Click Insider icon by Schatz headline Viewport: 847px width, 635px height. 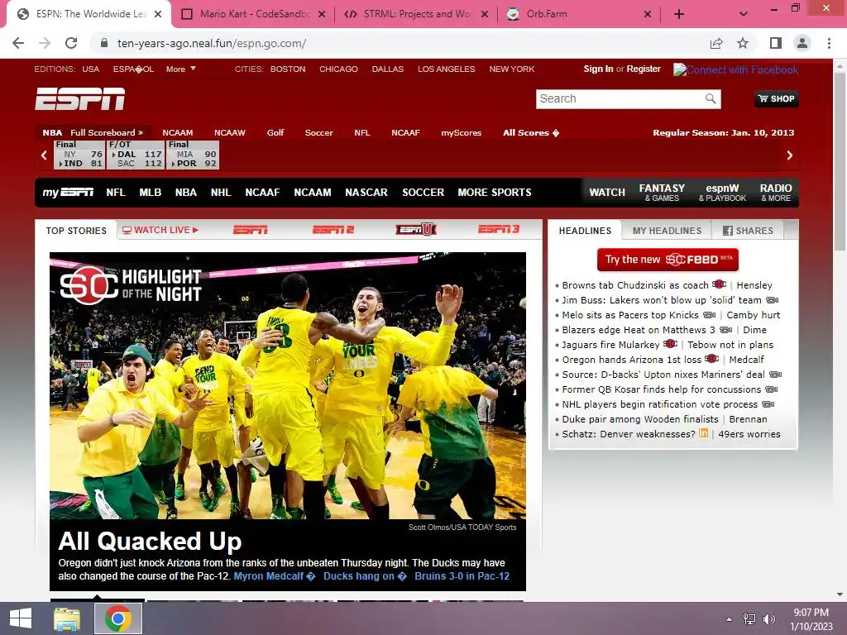pos(703,433)
